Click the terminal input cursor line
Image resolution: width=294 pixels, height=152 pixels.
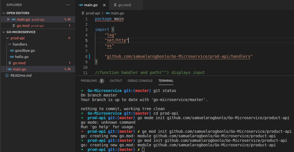point(143,149)
